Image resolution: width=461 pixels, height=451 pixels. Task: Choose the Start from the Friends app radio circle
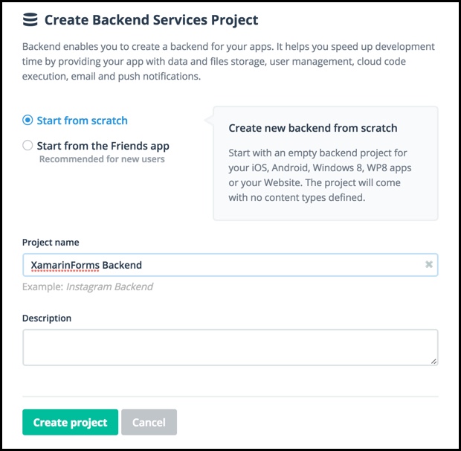28,145
